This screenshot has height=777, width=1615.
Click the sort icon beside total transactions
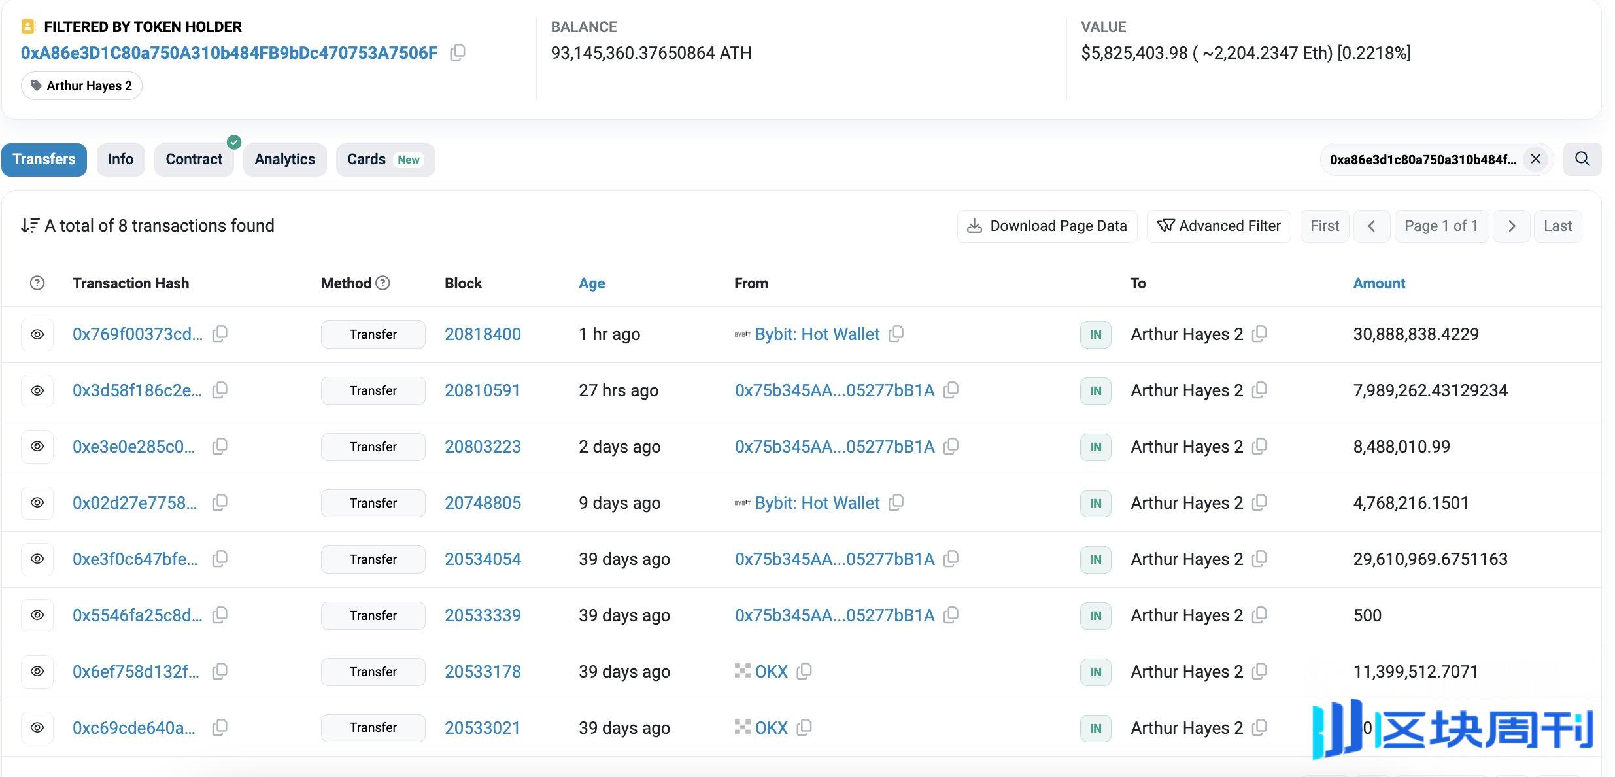click(29, 226)
